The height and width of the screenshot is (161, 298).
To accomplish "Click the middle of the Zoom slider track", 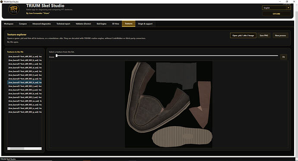I will [167, 56].
